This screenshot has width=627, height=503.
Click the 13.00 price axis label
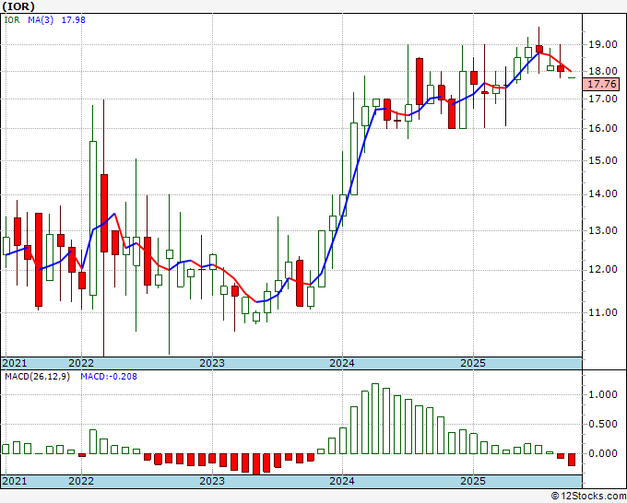tap(603, 230)
